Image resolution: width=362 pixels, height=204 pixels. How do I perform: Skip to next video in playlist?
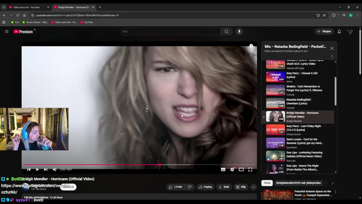[46, 169]
